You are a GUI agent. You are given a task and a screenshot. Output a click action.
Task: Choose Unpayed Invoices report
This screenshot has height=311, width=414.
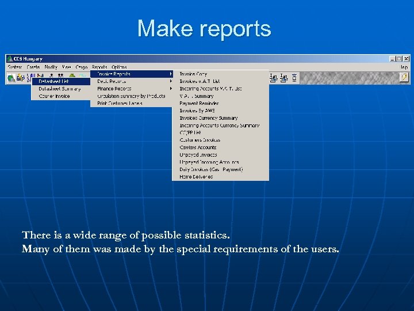[220, 155]
